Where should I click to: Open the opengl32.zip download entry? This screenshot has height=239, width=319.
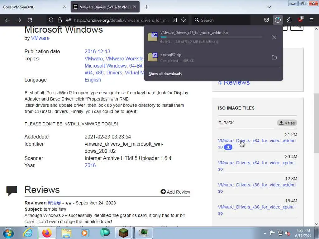tap(207, 58)
